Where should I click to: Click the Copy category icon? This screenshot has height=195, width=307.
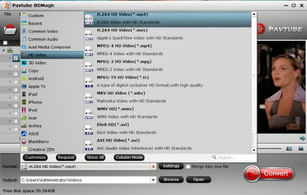click(24, 70)
